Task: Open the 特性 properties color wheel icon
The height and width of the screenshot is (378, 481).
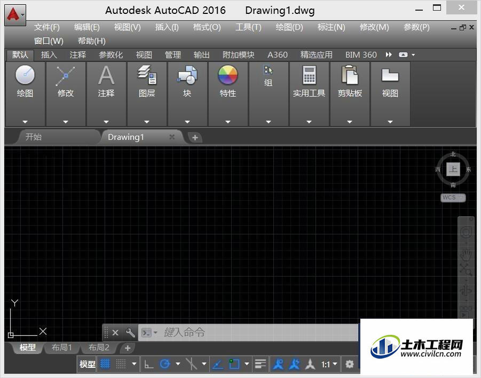Action: tap(227, 75)
